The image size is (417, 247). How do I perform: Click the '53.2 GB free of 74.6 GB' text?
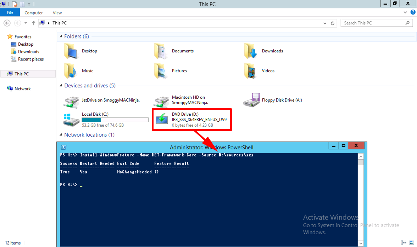coord(103,125)
